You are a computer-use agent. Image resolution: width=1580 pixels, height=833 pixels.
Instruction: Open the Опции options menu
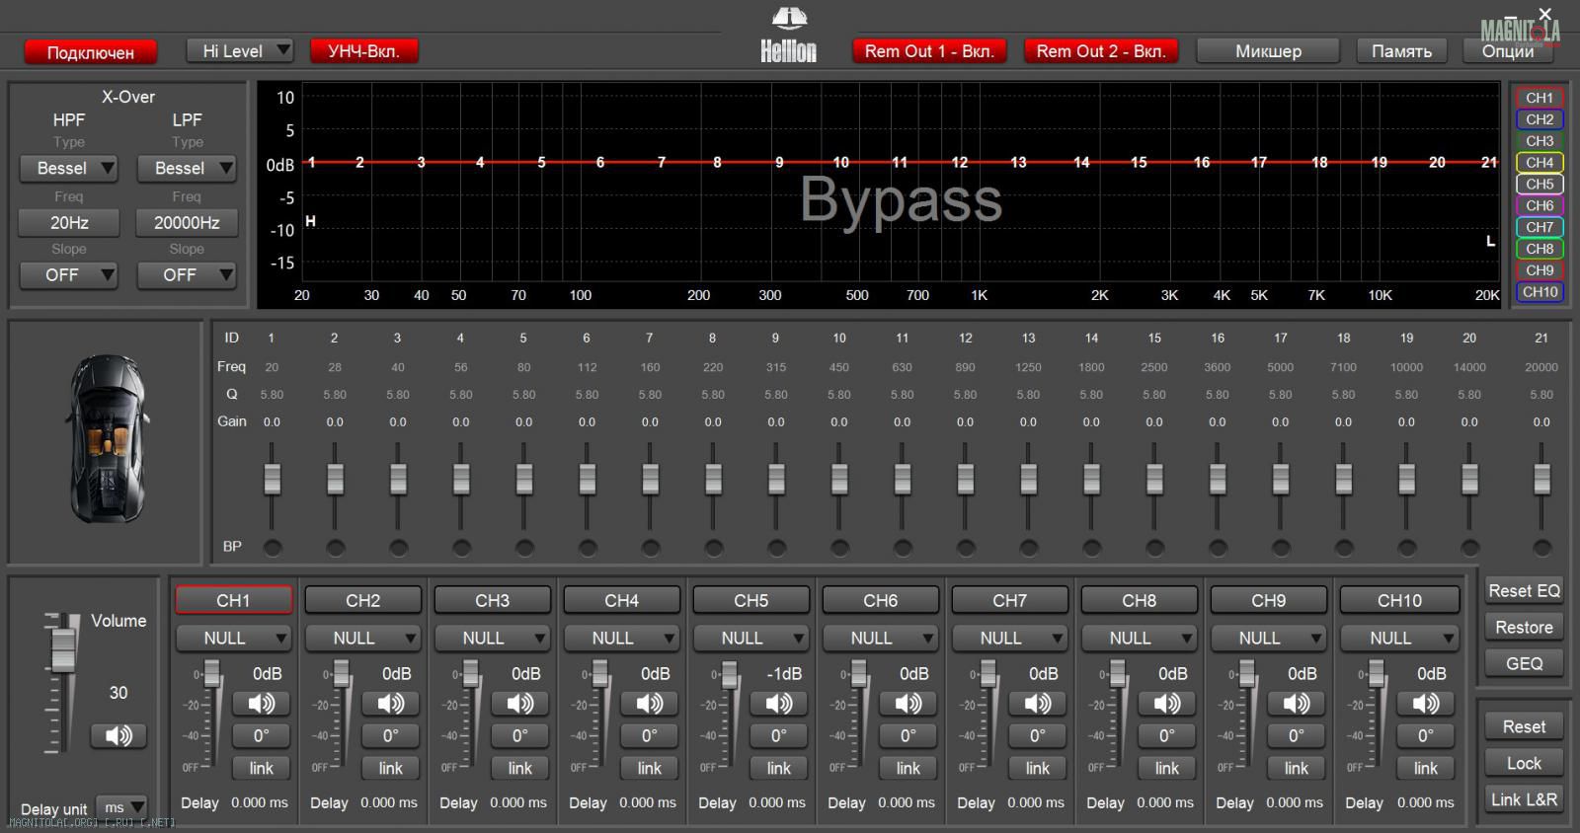tap(1508, 51)
